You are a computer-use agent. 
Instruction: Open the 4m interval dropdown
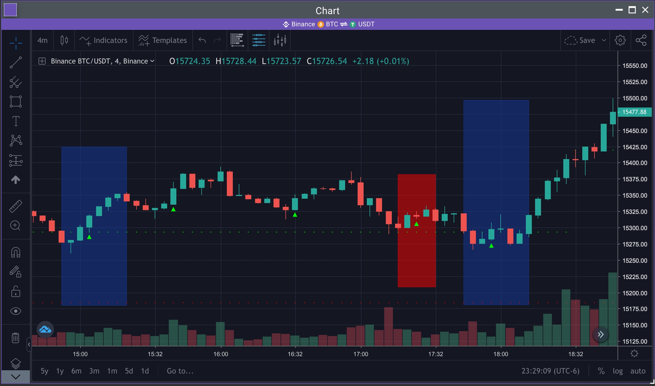tap(42, 40)
